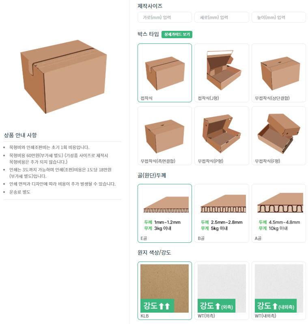Viewport: 308px width, 324px height.
Task: Open the 상세가이드 보기 guide button
Action: (x=177, y=35)
